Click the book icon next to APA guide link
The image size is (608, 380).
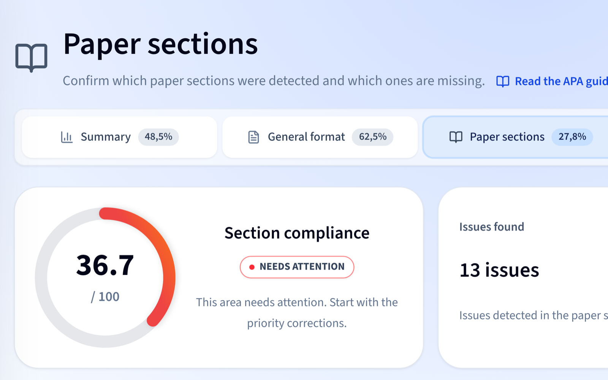pyautogui.click(x=503, y=81)
